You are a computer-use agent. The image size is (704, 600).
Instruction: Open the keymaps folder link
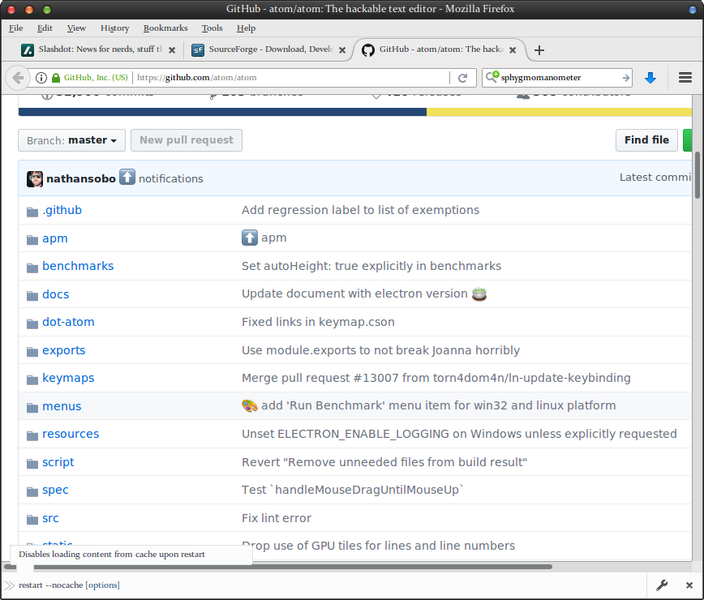[68, 378]
